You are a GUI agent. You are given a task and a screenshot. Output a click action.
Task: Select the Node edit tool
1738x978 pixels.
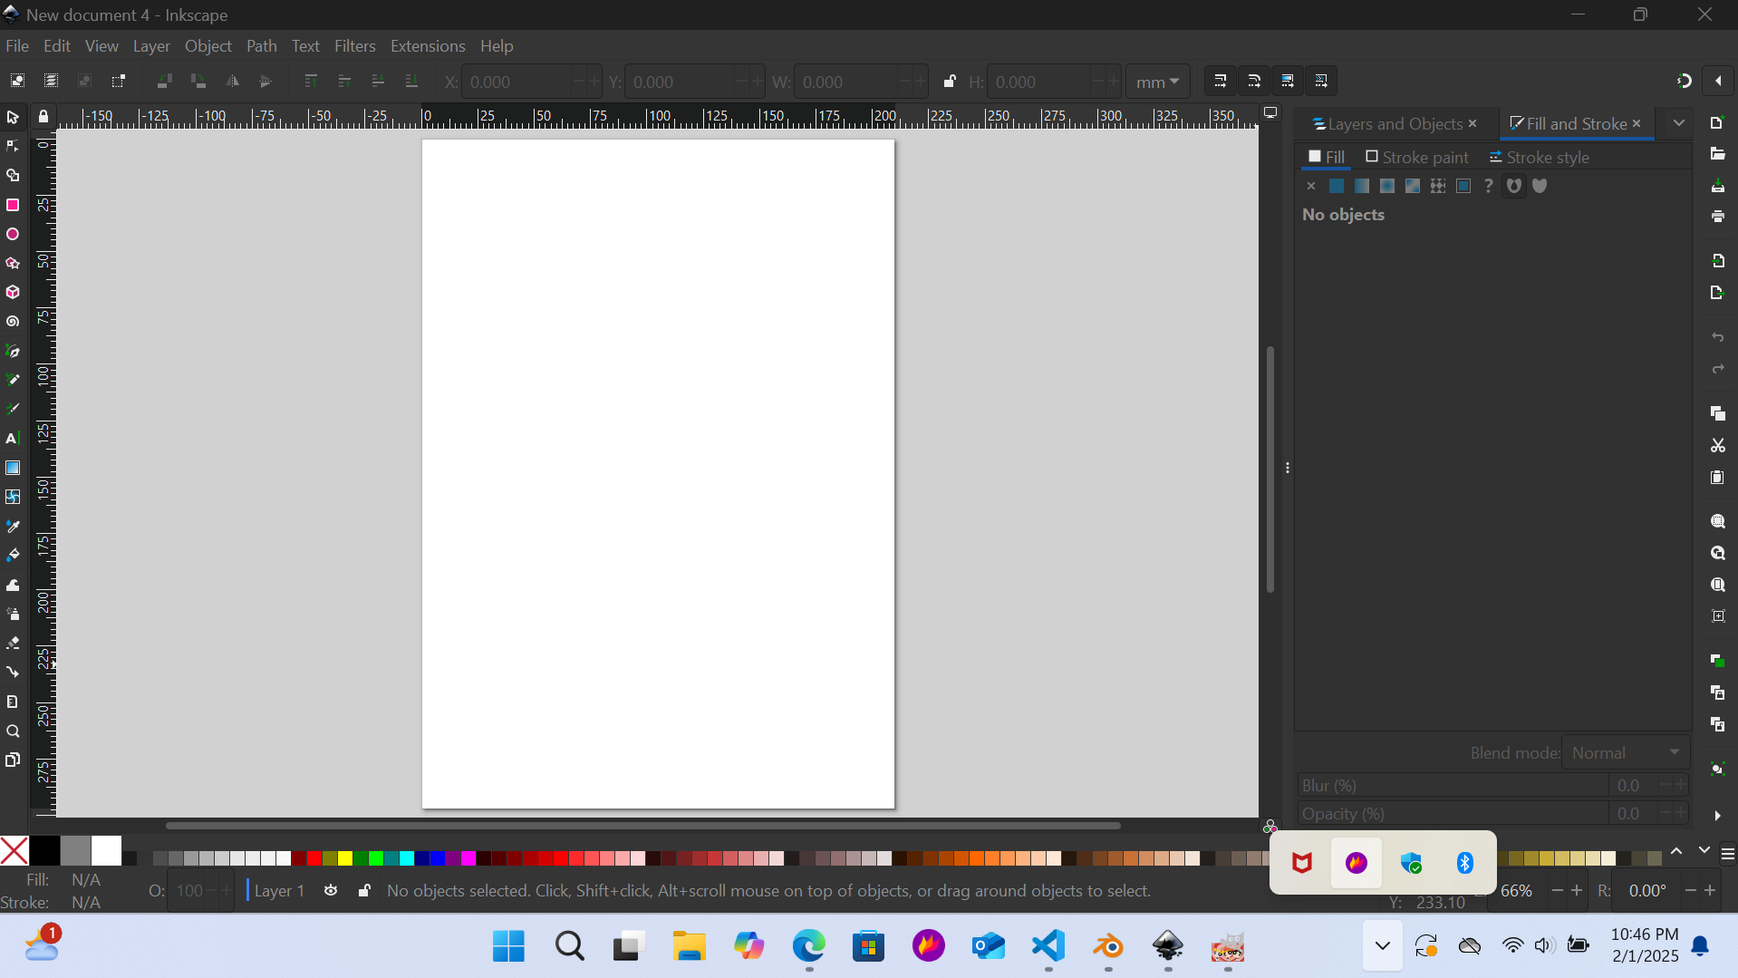click(13, 147)
